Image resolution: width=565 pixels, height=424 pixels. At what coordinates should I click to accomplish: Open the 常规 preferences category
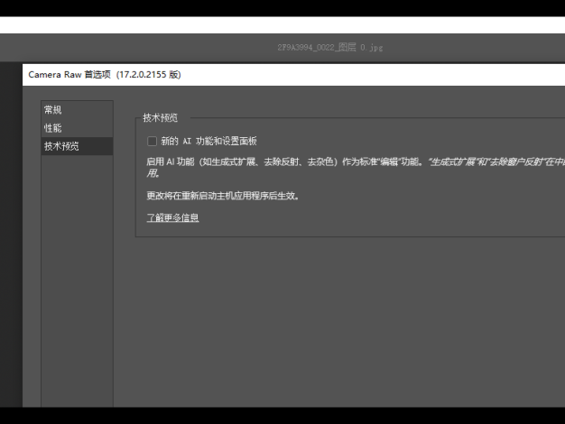click(77, 110)
